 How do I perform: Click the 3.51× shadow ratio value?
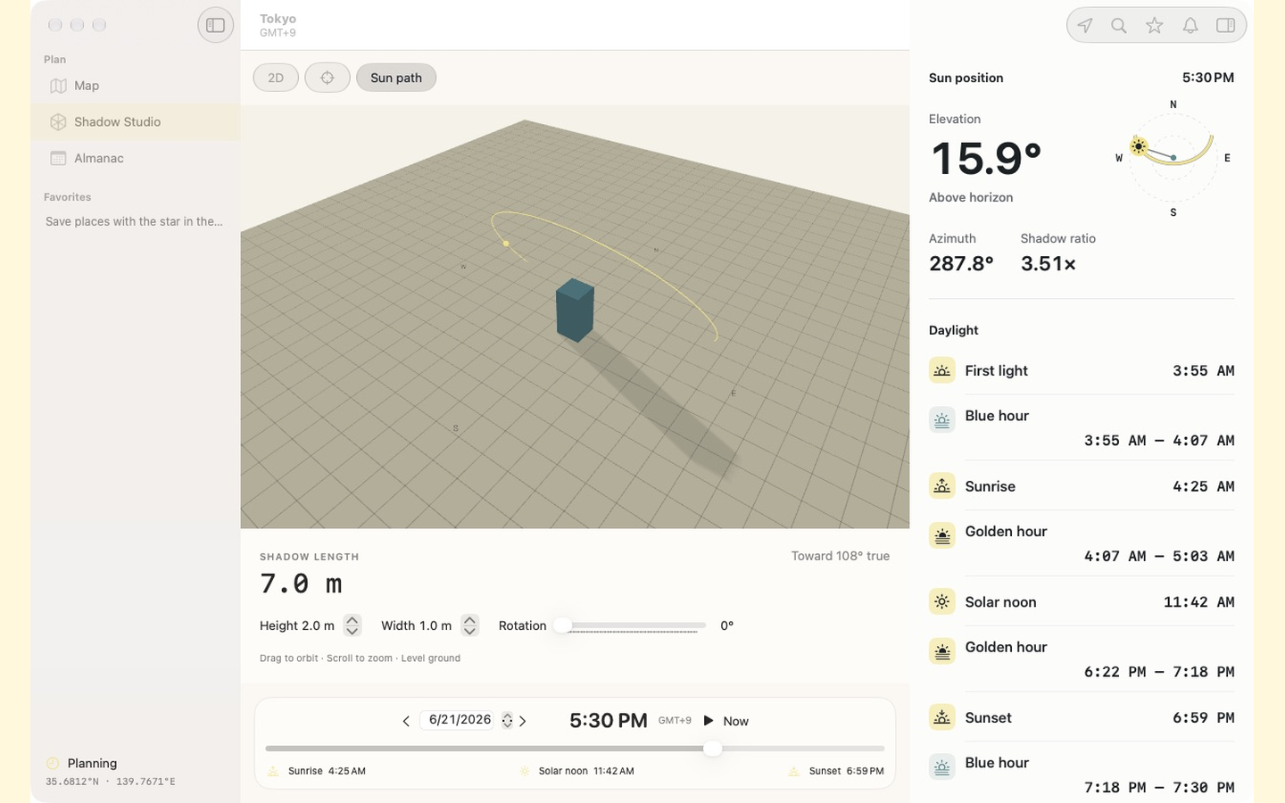coord(1049,264)
